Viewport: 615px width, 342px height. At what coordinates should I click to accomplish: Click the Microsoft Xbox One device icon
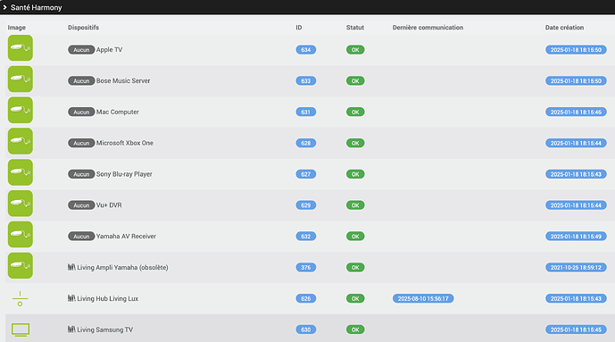(20, 141)
